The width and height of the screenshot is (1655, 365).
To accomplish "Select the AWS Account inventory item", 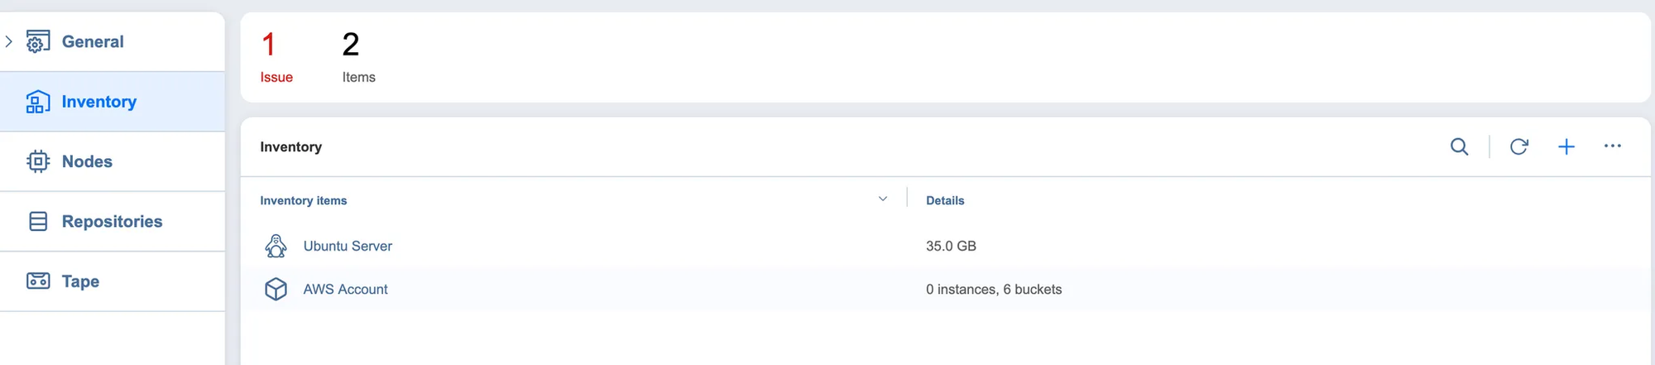I will click(x=345, y=289).
